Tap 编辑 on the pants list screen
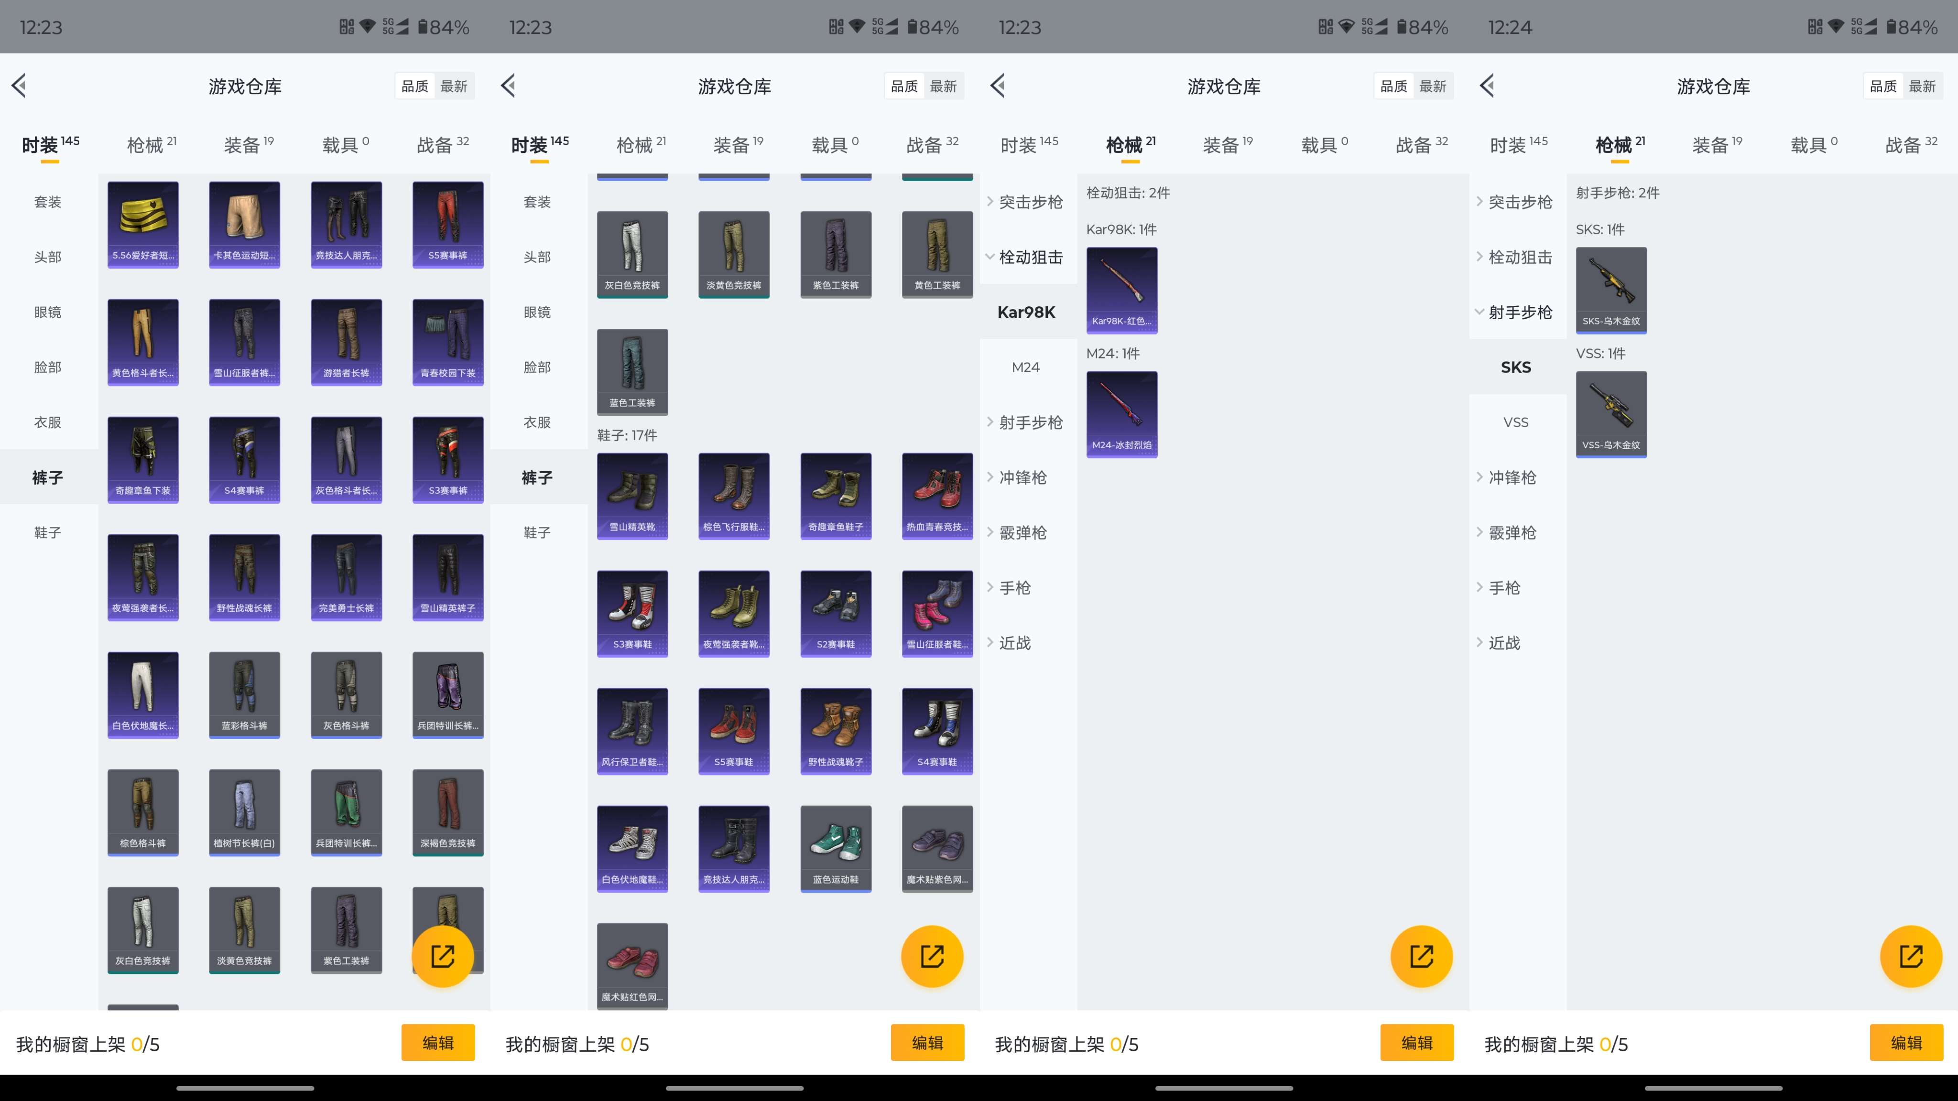The width and height of the screenshot is (1958, 1101). 438,1043
